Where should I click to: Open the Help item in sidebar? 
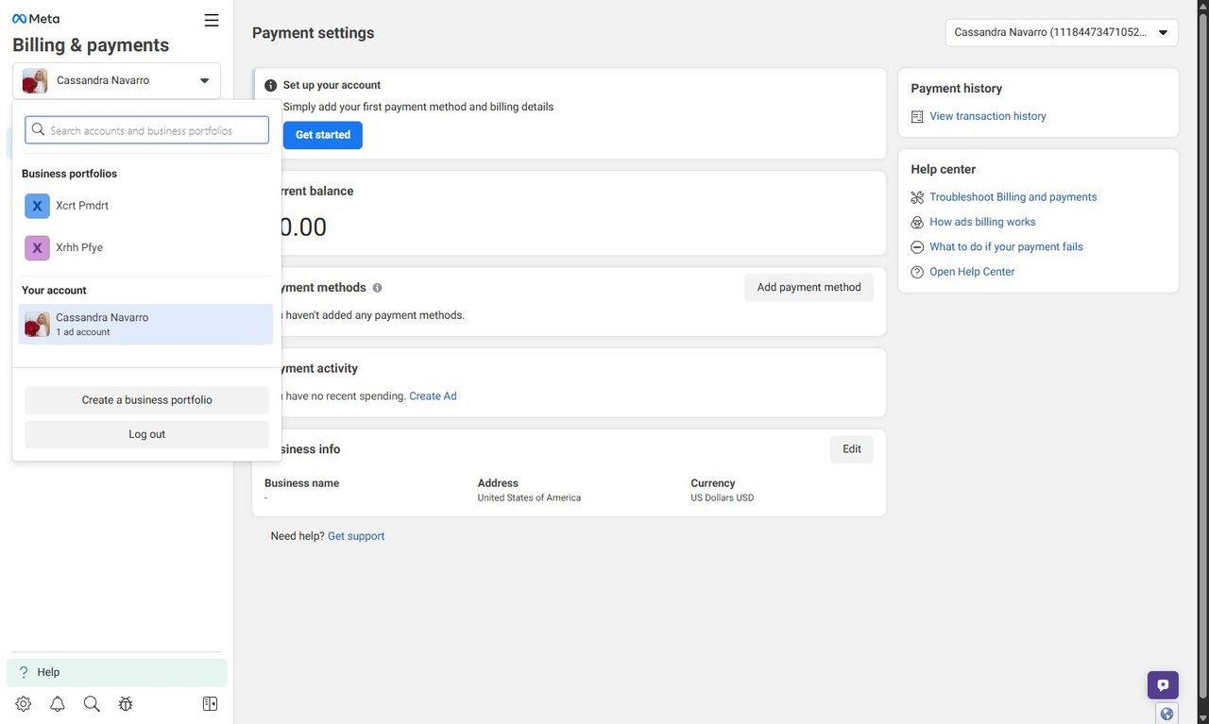(x=116, y=672)
